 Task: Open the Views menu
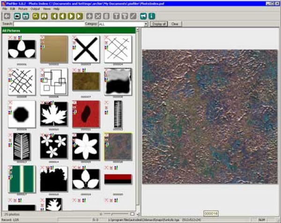(x=46, y=9)
